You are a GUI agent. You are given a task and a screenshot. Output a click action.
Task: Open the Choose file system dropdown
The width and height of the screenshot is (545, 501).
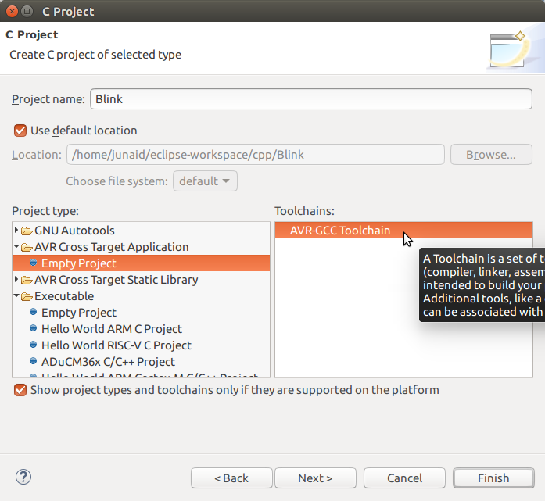[x=205, y=181]
